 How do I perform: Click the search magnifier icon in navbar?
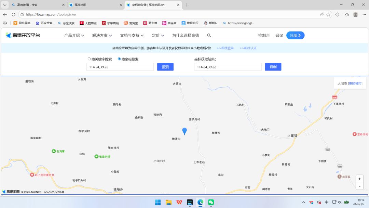click(x=209, y=35)
